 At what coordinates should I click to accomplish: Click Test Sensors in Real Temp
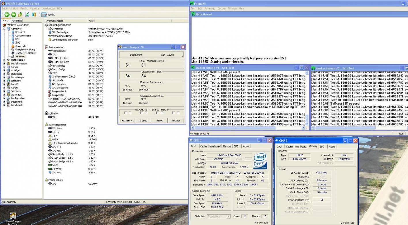point(127,120)
